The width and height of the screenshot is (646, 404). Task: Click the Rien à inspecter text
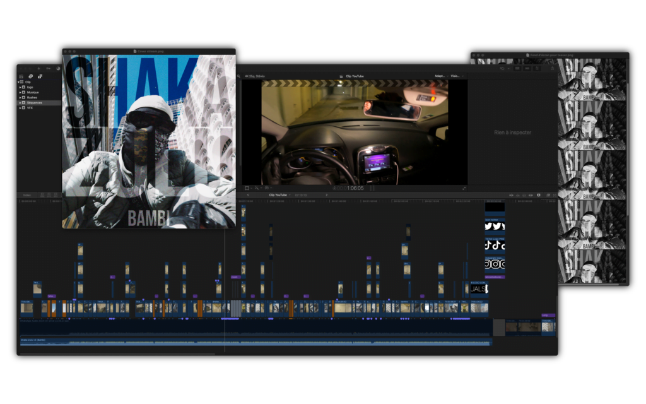[x=512, y=133]
